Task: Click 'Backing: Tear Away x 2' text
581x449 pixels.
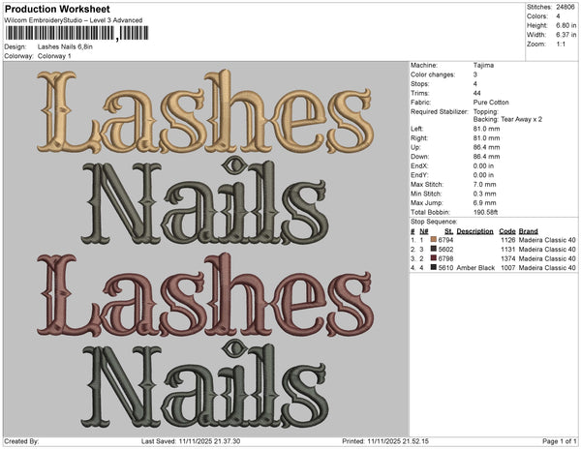Action: (x=507, y=119)
